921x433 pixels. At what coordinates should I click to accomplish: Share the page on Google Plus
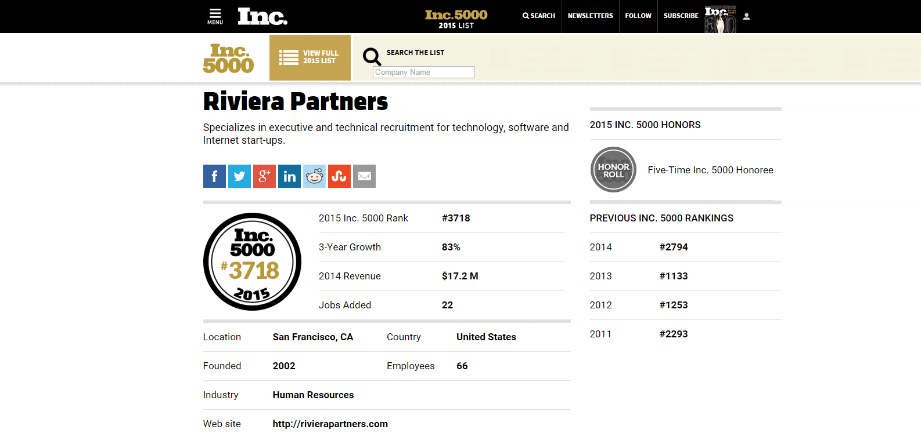point(264,176)
